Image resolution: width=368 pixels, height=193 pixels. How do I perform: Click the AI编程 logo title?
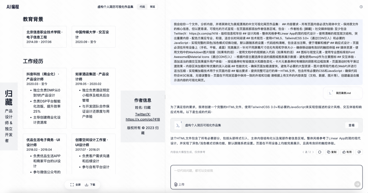(13, 7)
